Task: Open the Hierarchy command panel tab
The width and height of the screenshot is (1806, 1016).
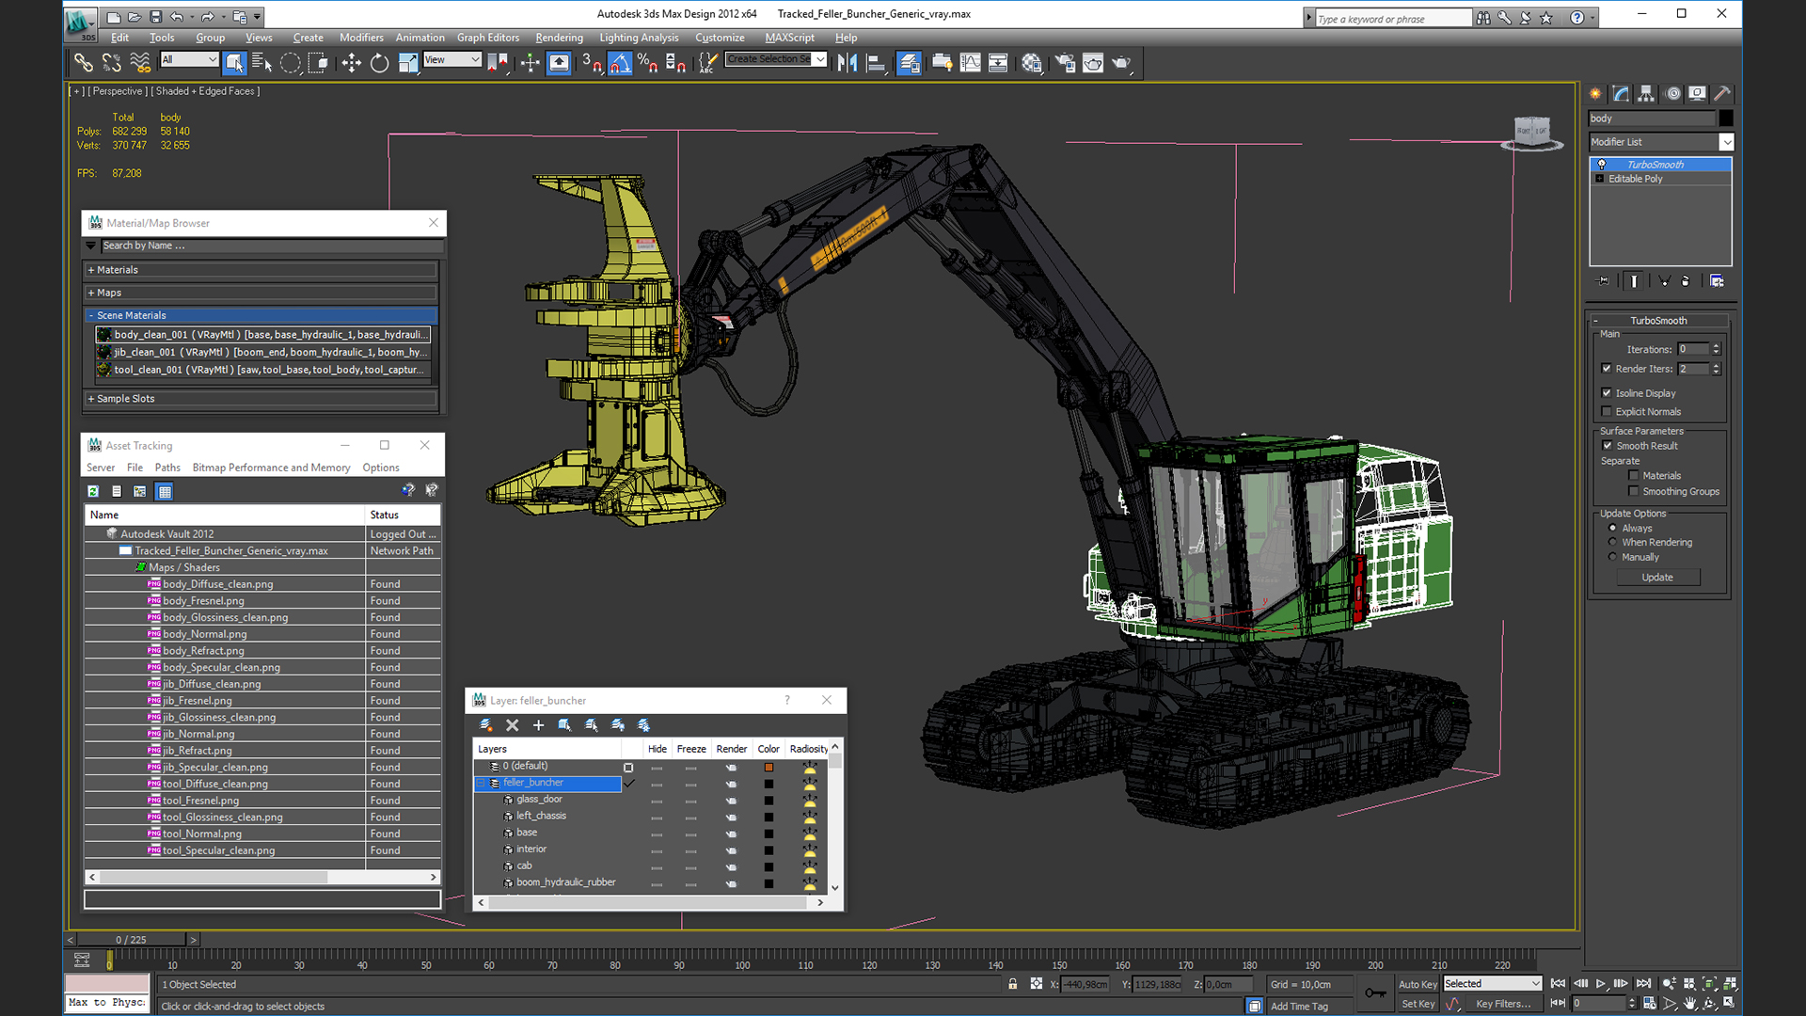Action: click(x=1645, y=93)
